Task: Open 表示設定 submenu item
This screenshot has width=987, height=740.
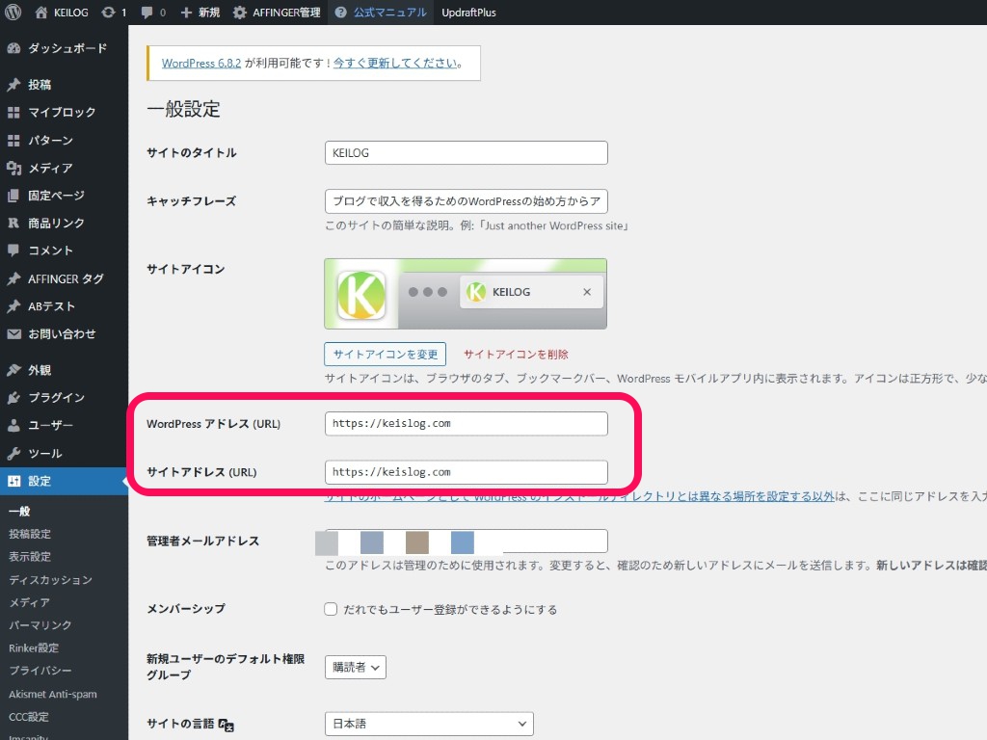Action: (x=30, y=557)
